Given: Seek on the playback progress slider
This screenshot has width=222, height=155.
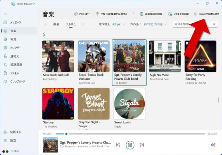Looking at the screenshot, I should coord(130,134).
